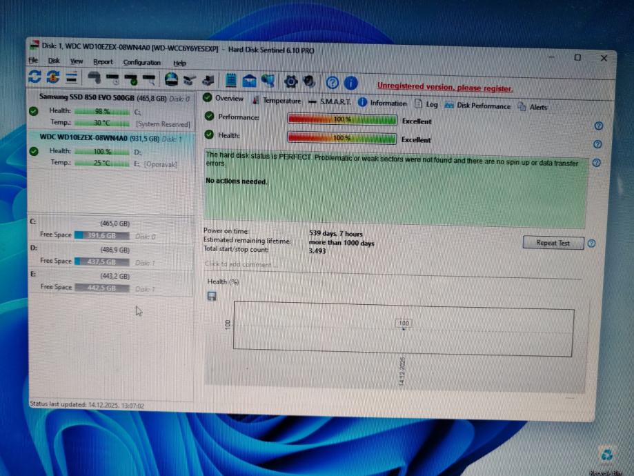This screenshot has width=634, height=476.
Task: Click the globe-over-disk toolbar icon
Action: click(172, 79)
